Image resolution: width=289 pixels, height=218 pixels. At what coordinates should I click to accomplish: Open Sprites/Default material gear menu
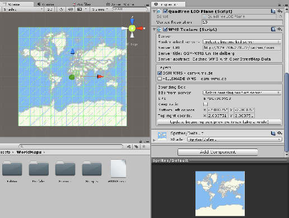click(x=279, y=133)
